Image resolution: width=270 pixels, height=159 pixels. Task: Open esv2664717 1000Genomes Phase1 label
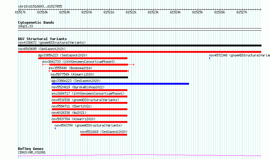coord(88,93)
